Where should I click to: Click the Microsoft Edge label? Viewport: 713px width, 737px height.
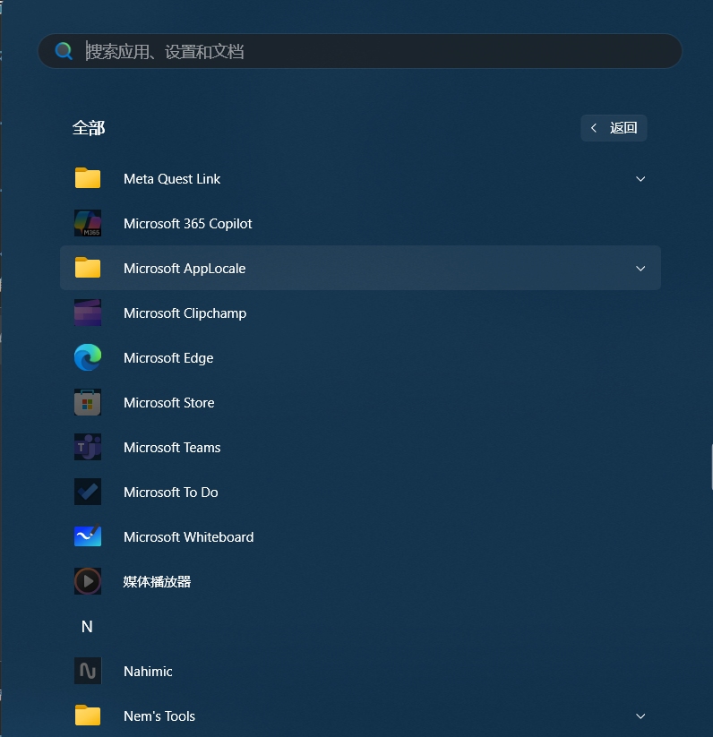point(168,358)
